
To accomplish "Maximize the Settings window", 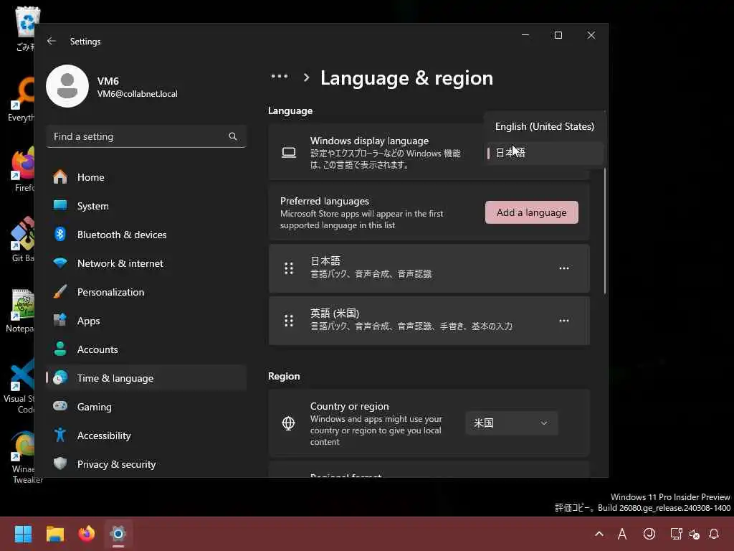I will coord(558,35).
